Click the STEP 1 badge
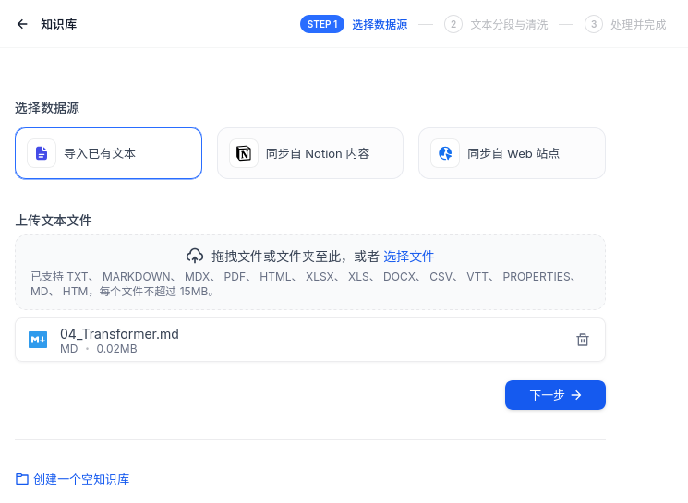Viewport: 688px width, 503px height. [322, 24]
